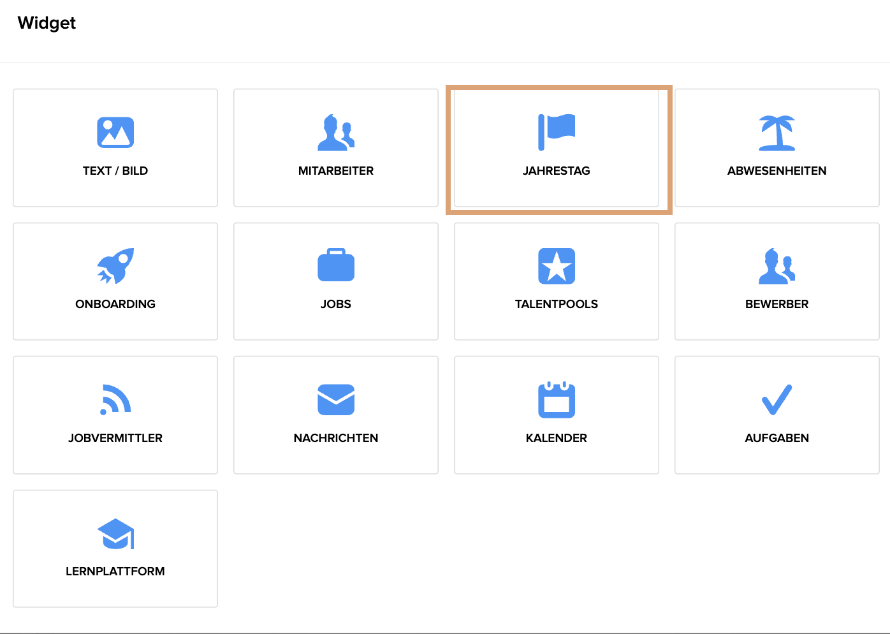Select the briefcase Jobs icon
The image size is (890, 634).
click(x=336, y=265)
